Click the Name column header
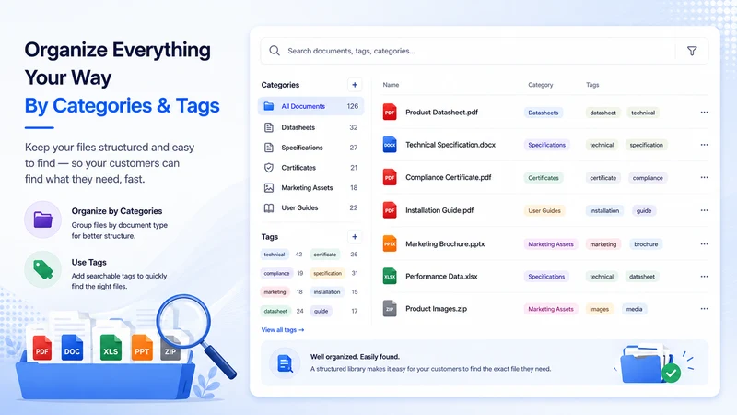The width and height of the screenshot is (737, 415). (x=391, y=85)
